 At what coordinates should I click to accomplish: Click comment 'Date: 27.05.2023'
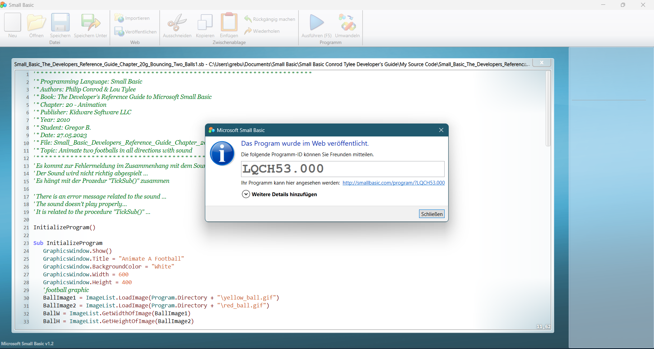coord(60,135)
